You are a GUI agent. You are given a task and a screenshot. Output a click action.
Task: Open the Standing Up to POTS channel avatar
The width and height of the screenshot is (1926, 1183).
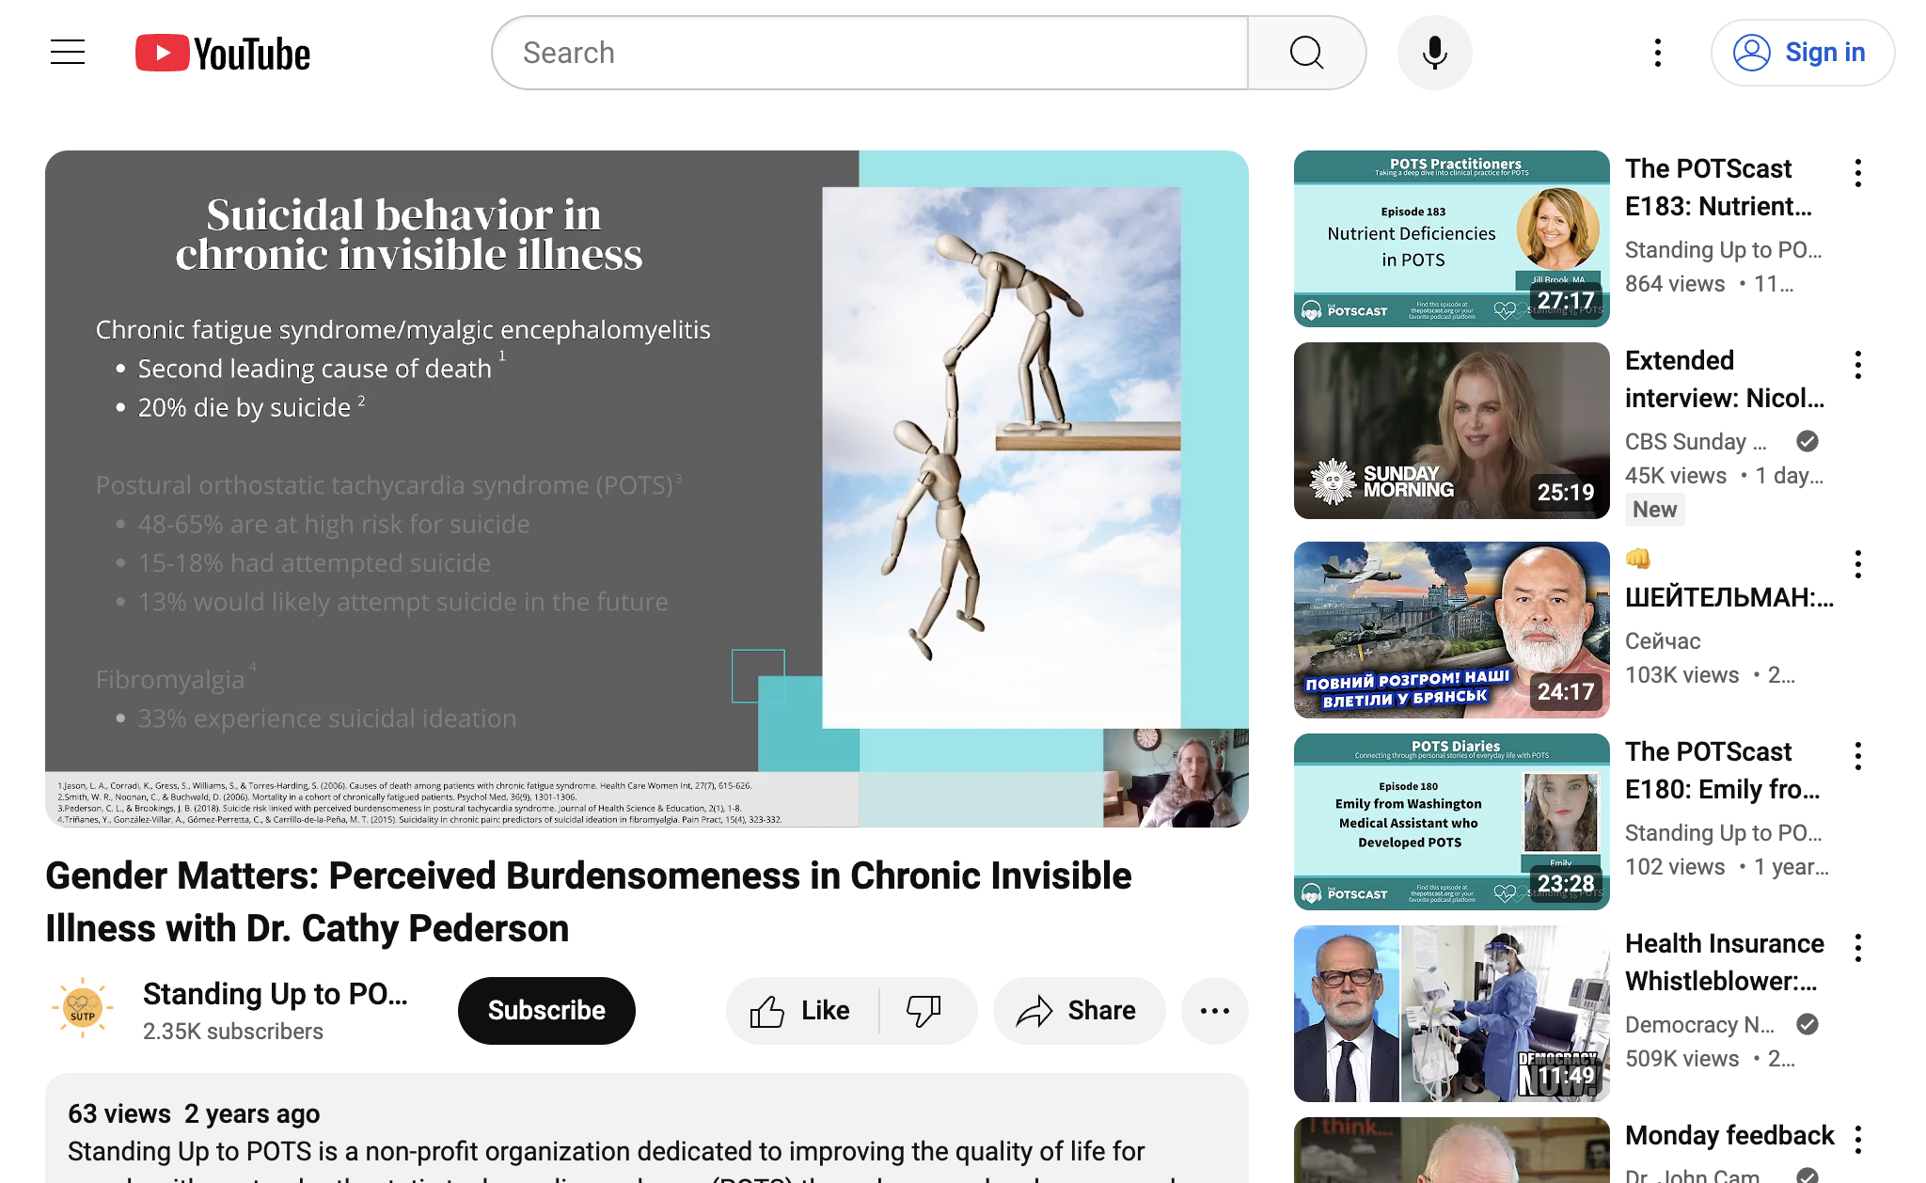pos(83,1009)
